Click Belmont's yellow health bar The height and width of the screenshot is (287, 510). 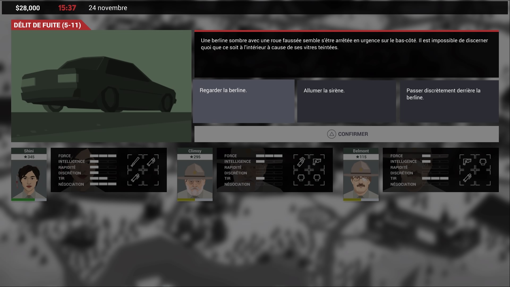click(x=361, y=200)
